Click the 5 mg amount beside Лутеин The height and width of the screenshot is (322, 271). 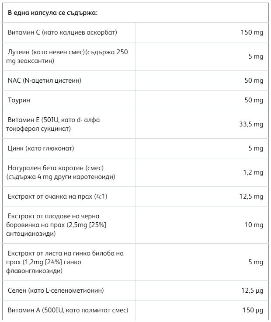click(x=256, y=56)
